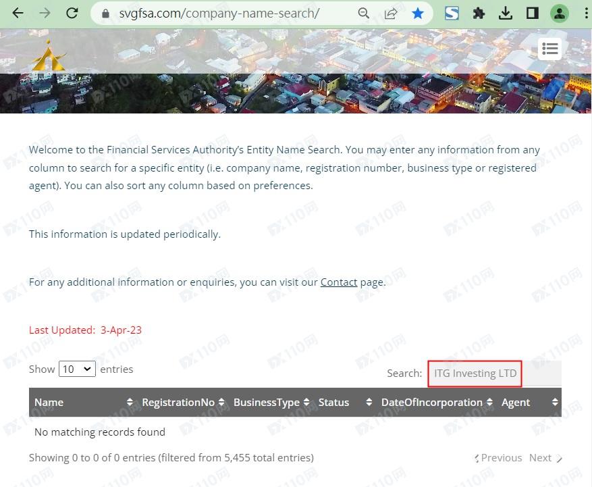Toggle the browser side panel icon
This screenshot has height=487, width=592.
532,13
